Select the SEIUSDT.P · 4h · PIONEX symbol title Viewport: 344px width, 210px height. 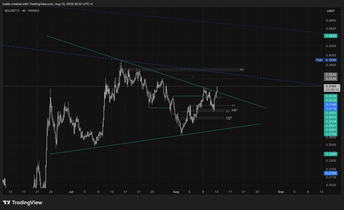(x=22, y=11)
